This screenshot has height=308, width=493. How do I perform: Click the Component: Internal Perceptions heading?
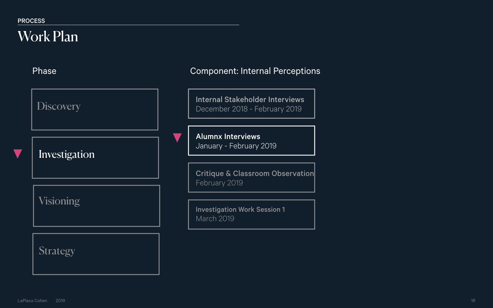pos(255,71)
